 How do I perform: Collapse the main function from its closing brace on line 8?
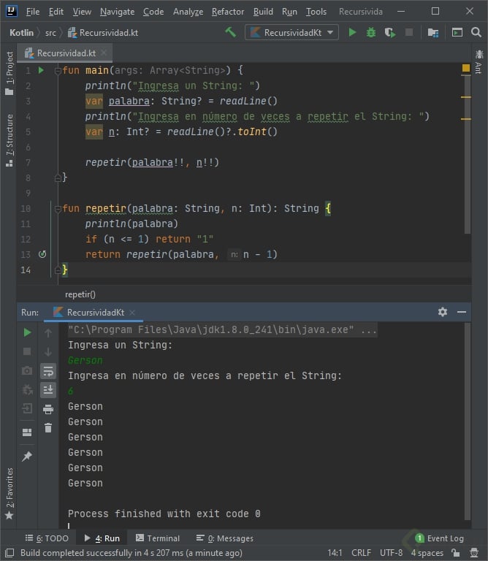58,178
